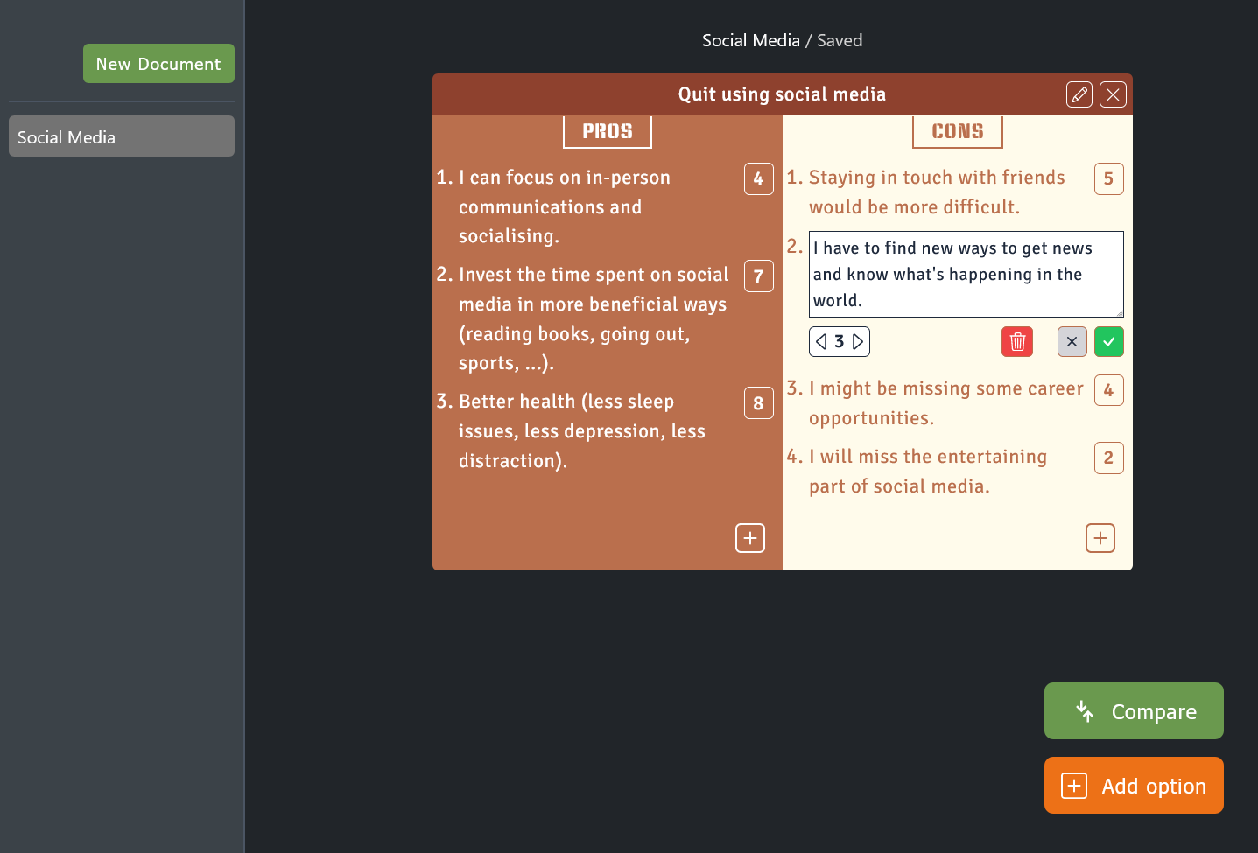The height and width of the screenshot is (853, 1258).
Task: Click the pencil icon to rename the option
Action: point(1079,94)
